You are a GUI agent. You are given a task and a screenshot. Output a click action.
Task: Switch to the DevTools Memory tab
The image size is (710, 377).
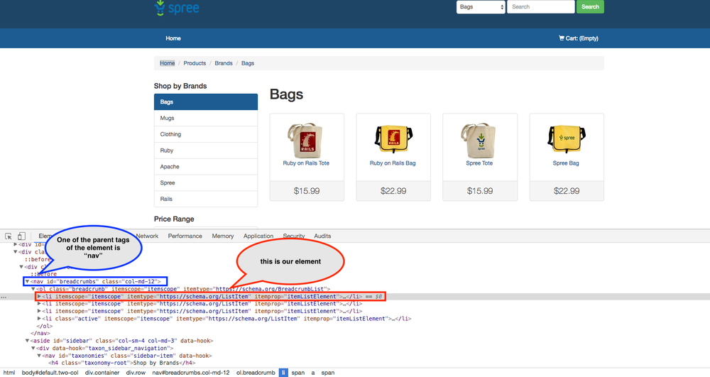(223, 236)
